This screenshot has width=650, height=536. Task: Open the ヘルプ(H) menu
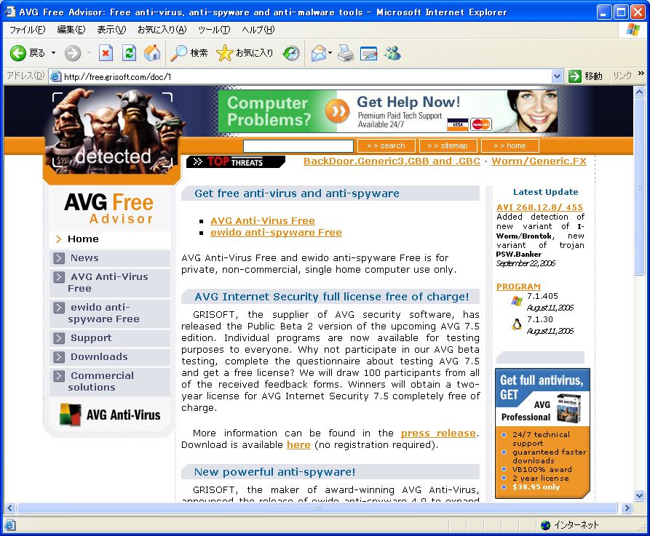[258, 30]
